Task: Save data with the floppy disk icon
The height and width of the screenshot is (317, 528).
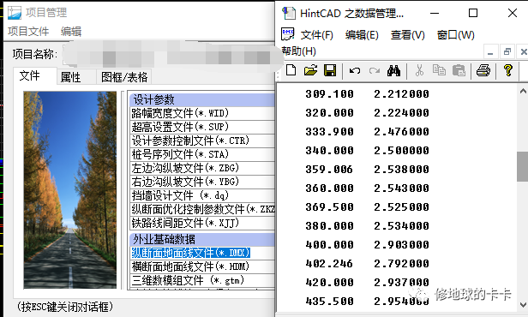Action: [330, 70]
